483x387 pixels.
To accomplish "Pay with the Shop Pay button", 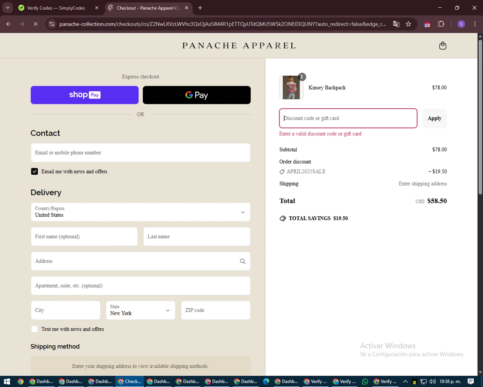I will 85,95.
